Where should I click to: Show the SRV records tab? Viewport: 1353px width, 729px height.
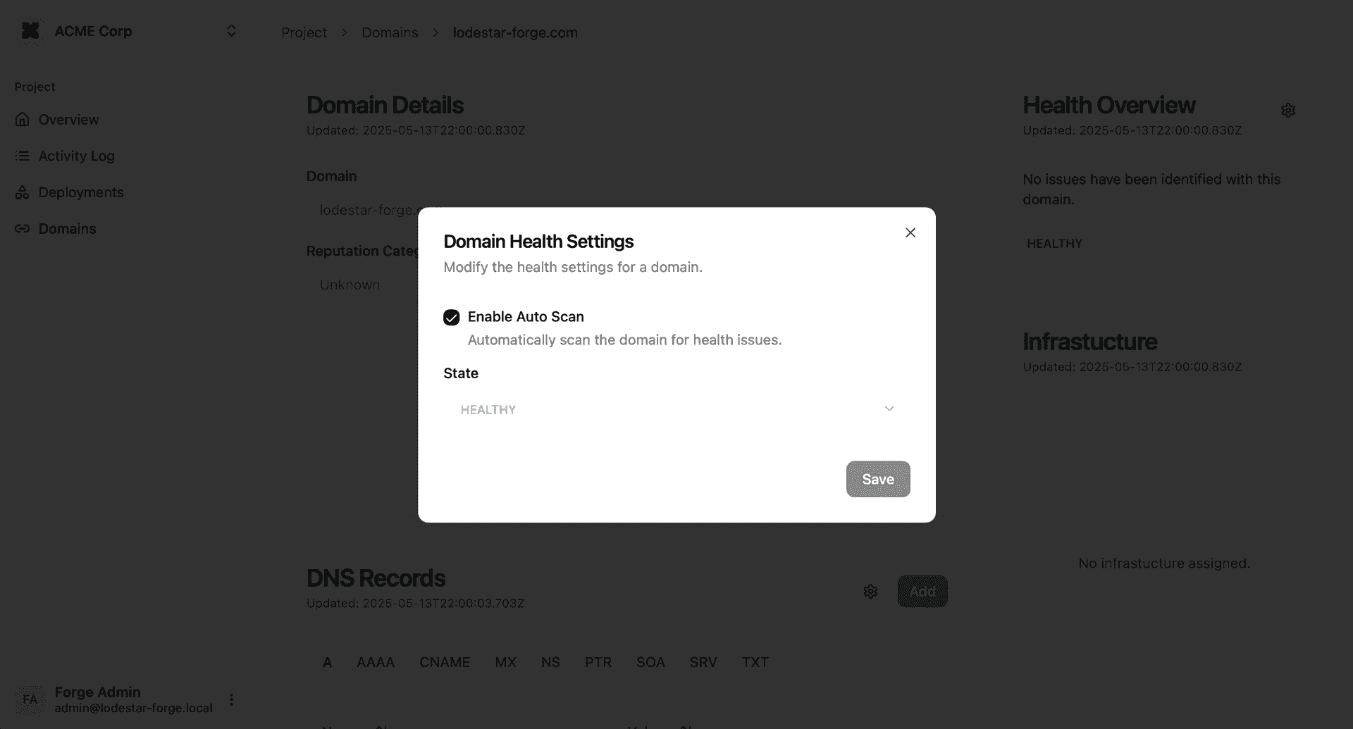point(703,662)
